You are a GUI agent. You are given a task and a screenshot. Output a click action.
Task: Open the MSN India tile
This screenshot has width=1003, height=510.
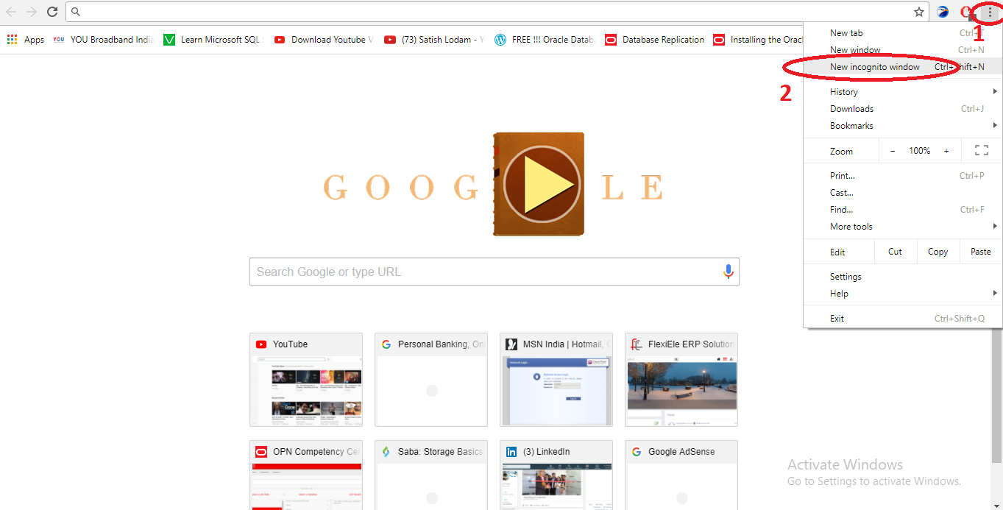(x=556, y=380)
